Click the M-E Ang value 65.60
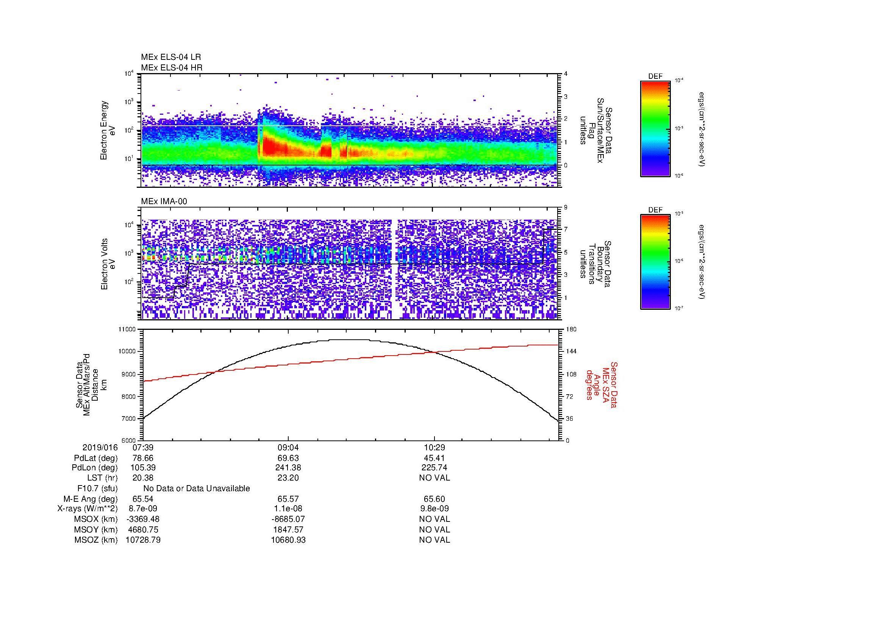Viewport: 886px width, 626px height. (x=434, y=499)
